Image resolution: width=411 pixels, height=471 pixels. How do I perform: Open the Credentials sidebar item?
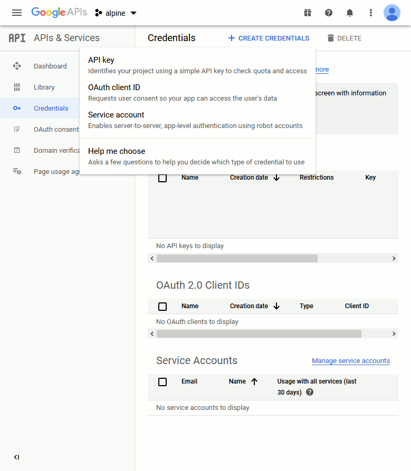(x=40, y=108)
